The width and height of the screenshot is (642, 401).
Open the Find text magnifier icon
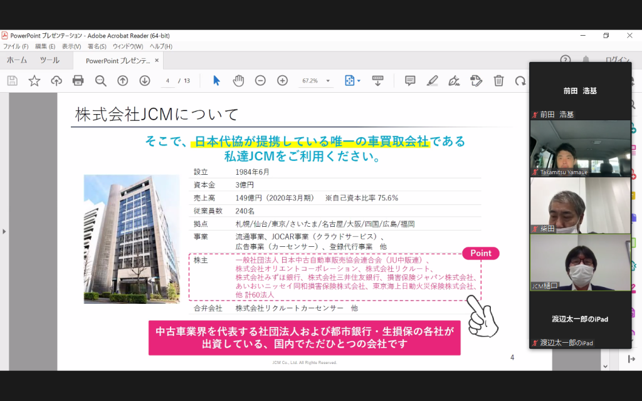(100, 81)
